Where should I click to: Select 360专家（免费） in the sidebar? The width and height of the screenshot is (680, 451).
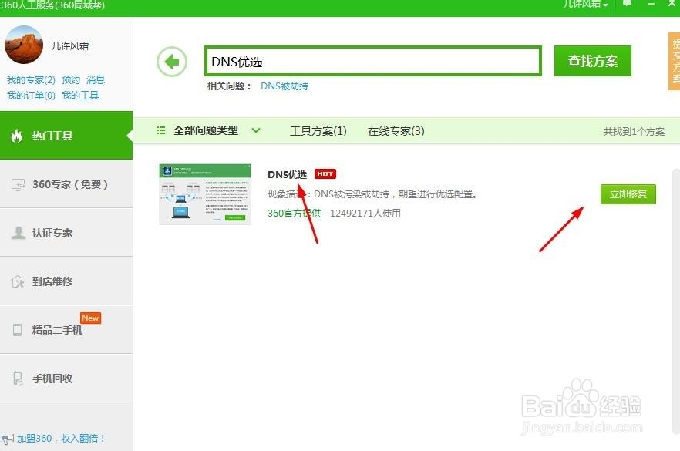coord(66,183)
